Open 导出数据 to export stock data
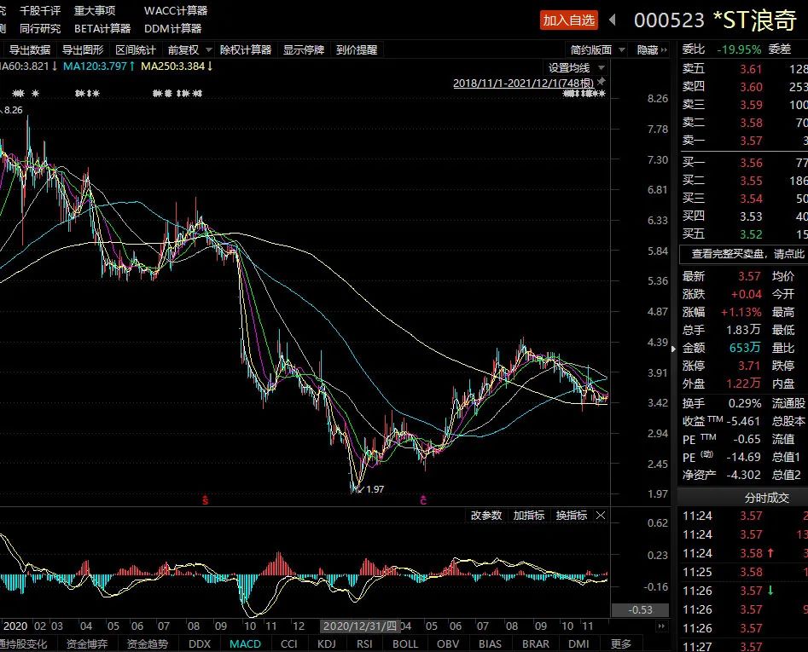 [x=28, y=49]
